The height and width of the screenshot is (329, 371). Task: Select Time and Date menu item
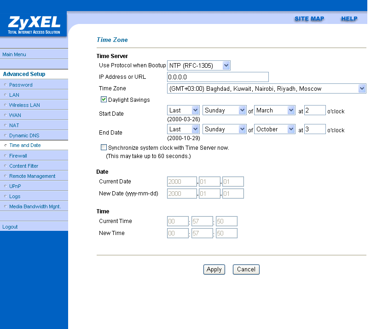(x=25, y=145)
